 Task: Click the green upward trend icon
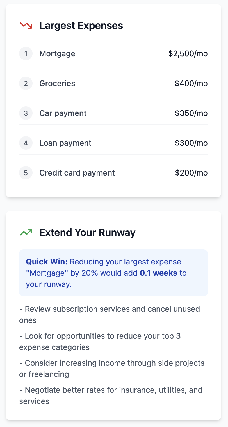click(x=26, y=233)
